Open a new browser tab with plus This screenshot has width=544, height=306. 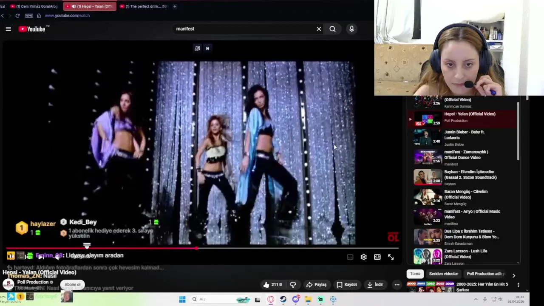(x=175, y=6)
